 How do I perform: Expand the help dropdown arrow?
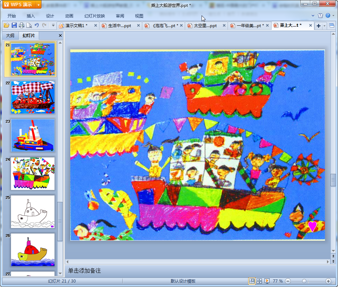[333, 15]
